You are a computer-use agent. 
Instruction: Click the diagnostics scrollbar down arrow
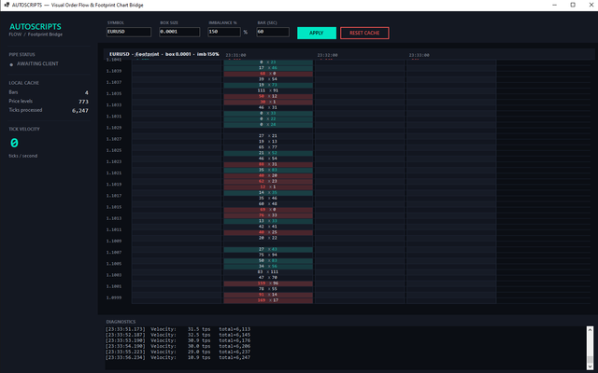click(x=590, y=366)
